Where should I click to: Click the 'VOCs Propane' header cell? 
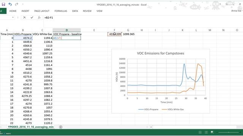point(23,34)
